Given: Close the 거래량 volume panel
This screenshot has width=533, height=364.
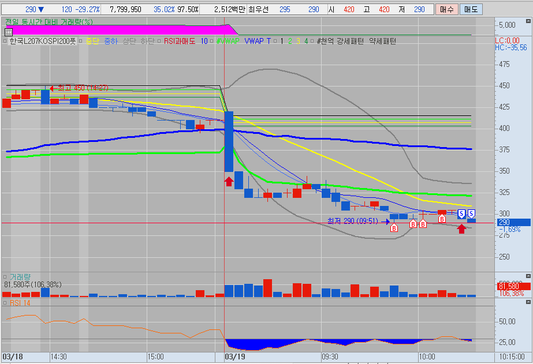Looking at the screenshot, I should coord(528,276).
